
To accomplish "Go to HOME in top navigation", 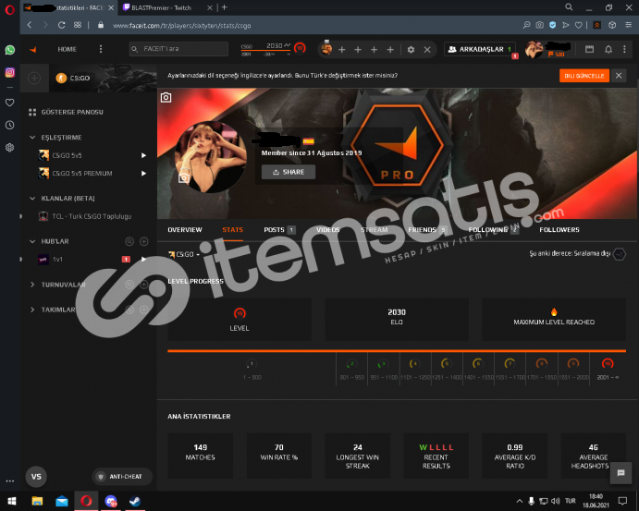I will pos(68,49).
